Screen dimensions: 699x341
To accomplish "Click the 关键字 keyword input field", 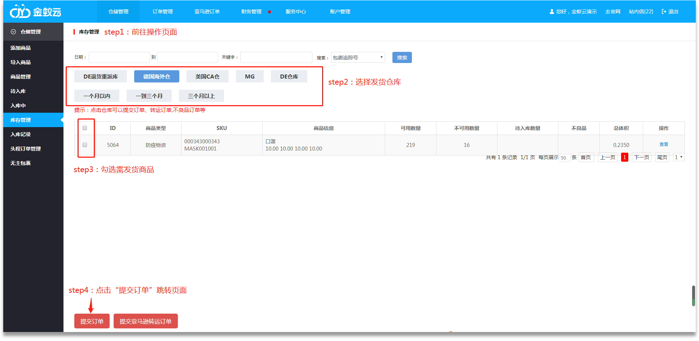I will [x=276, y=58].
